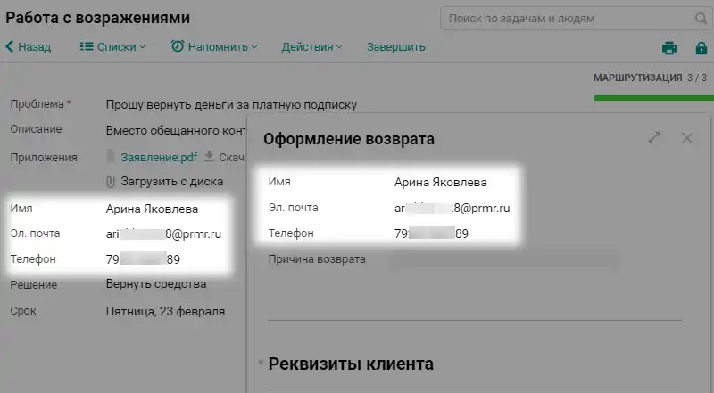Click Арина Яковлева in Оформление возврата panel

(x=440, y=183)
